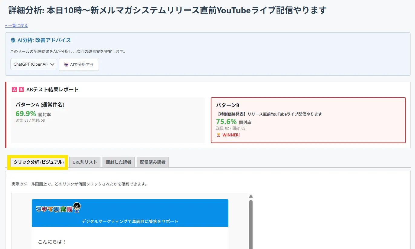Select the クリック分析 (ビジュアル) tab
This screenshot has width=415, height=249.
(x=39, y=162)
